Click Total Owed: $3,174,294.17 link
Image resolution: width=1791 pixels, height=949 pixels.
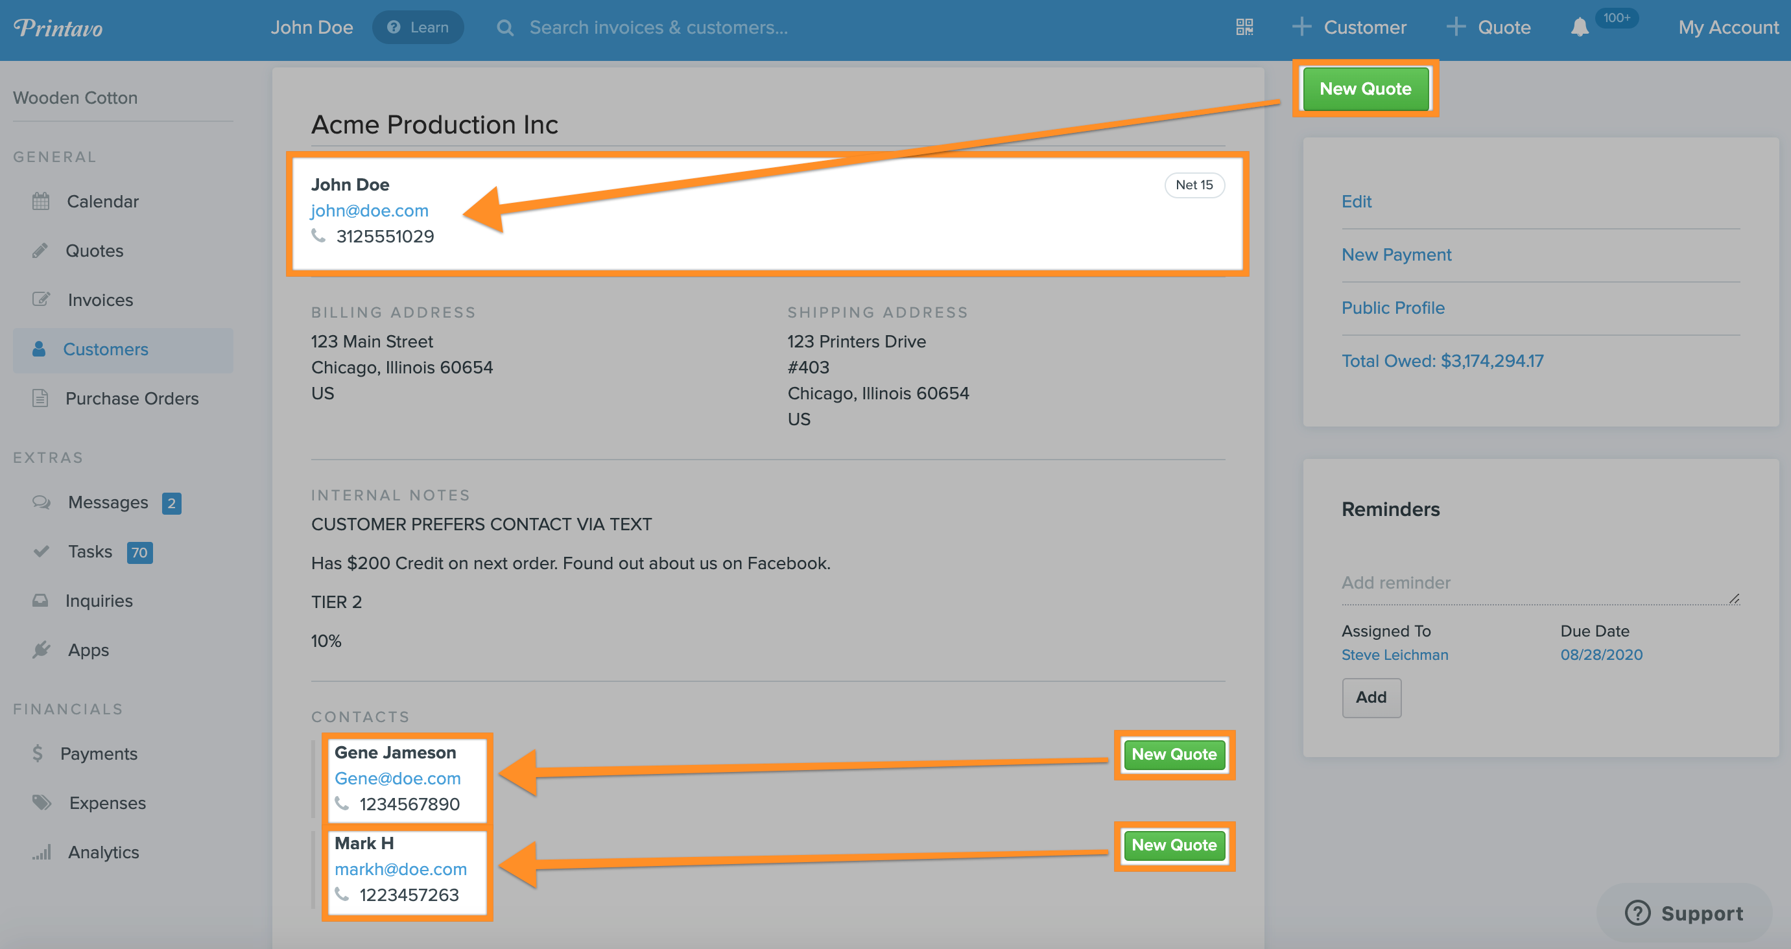(1443, 362)
